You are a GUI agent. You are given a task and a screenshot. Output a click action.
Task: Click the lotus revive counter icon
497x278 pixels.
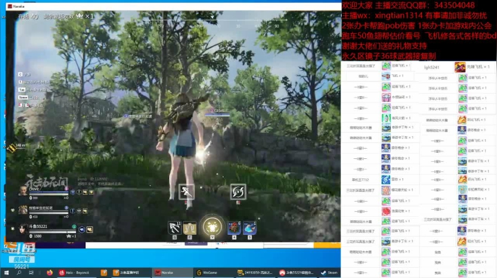[79, 16]
